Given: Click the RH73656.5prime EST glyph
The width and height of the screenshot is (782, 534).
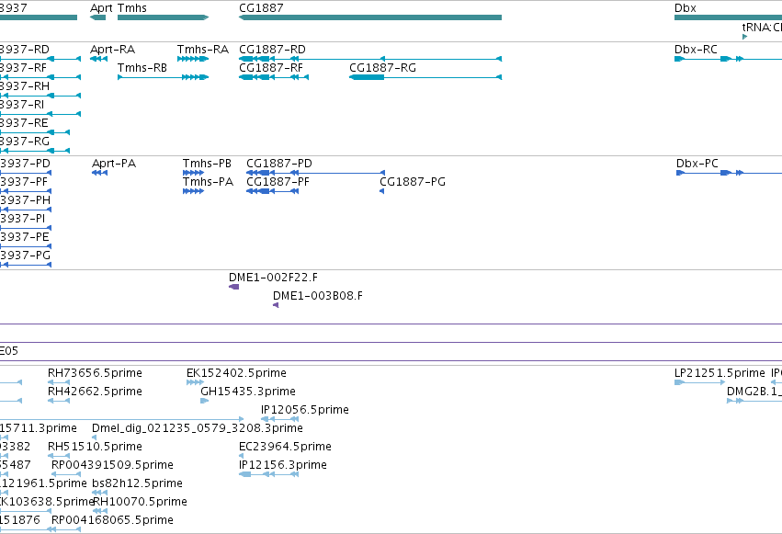Looking at the screenshot, I should 58,382.
